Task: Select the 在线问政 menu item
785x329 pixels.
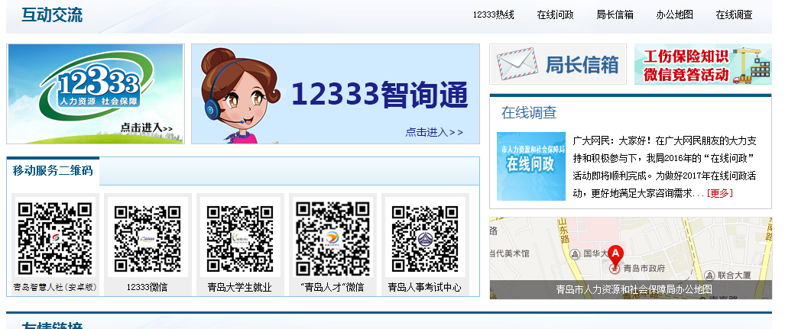Action: click(555, 15)
